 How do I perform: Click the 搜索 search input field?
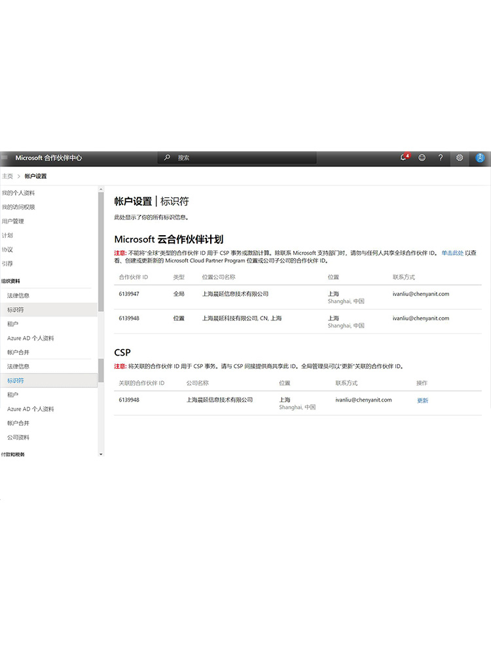(237, 157)
